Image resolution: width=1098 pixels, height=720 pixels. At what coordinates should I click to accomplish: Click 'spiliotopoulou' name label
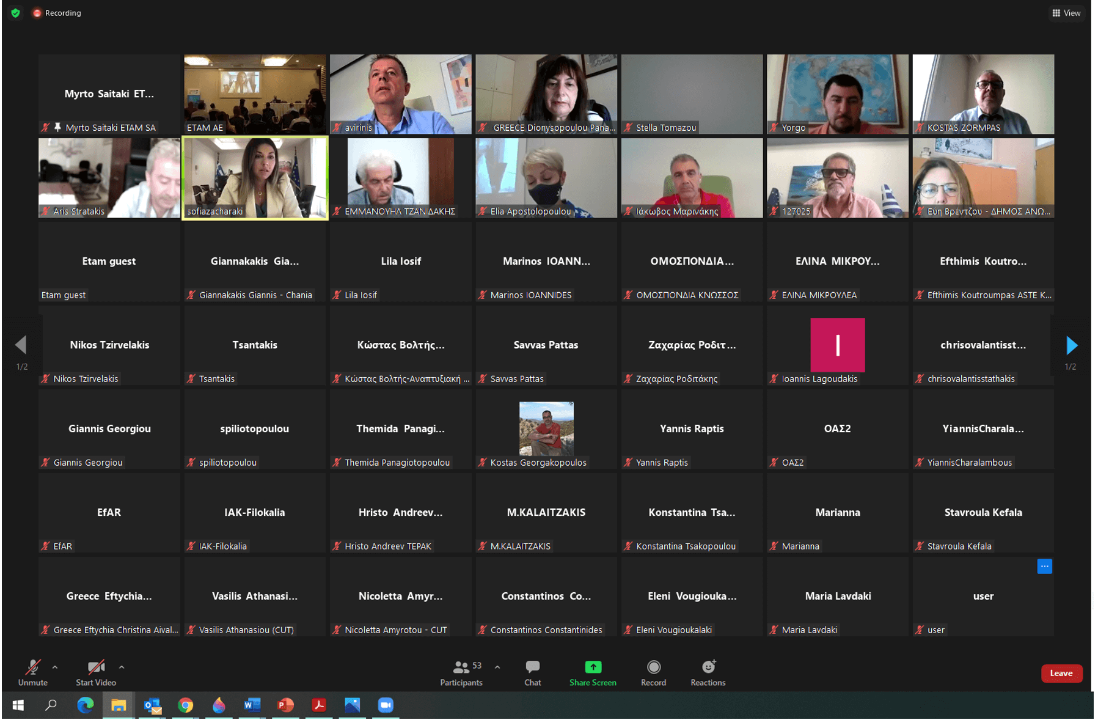pyautogui.click(x=228, y=463)
